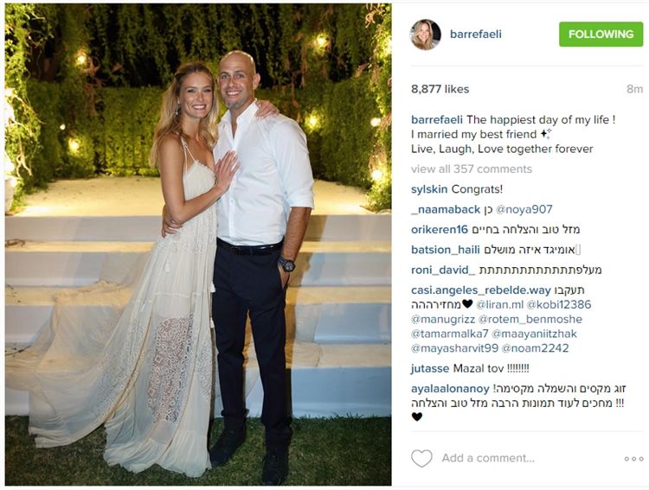Like the post with the heart icon

[x=421, y=458]
